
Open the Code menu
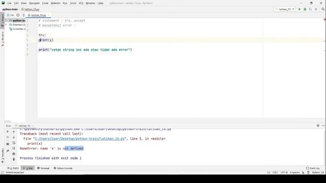click(x=45, y=3)
